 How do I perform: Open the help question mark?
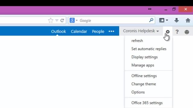[x=177, y=32]
